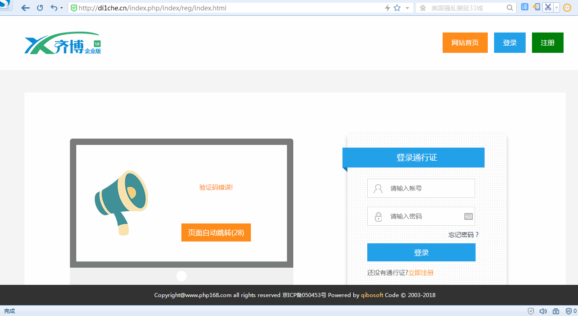Open the 立即注册 registration link

(421, 272)
